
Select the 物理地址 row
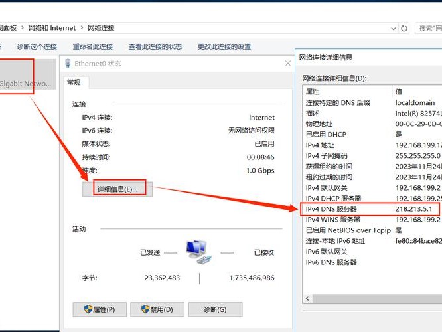tap(373, 124)
